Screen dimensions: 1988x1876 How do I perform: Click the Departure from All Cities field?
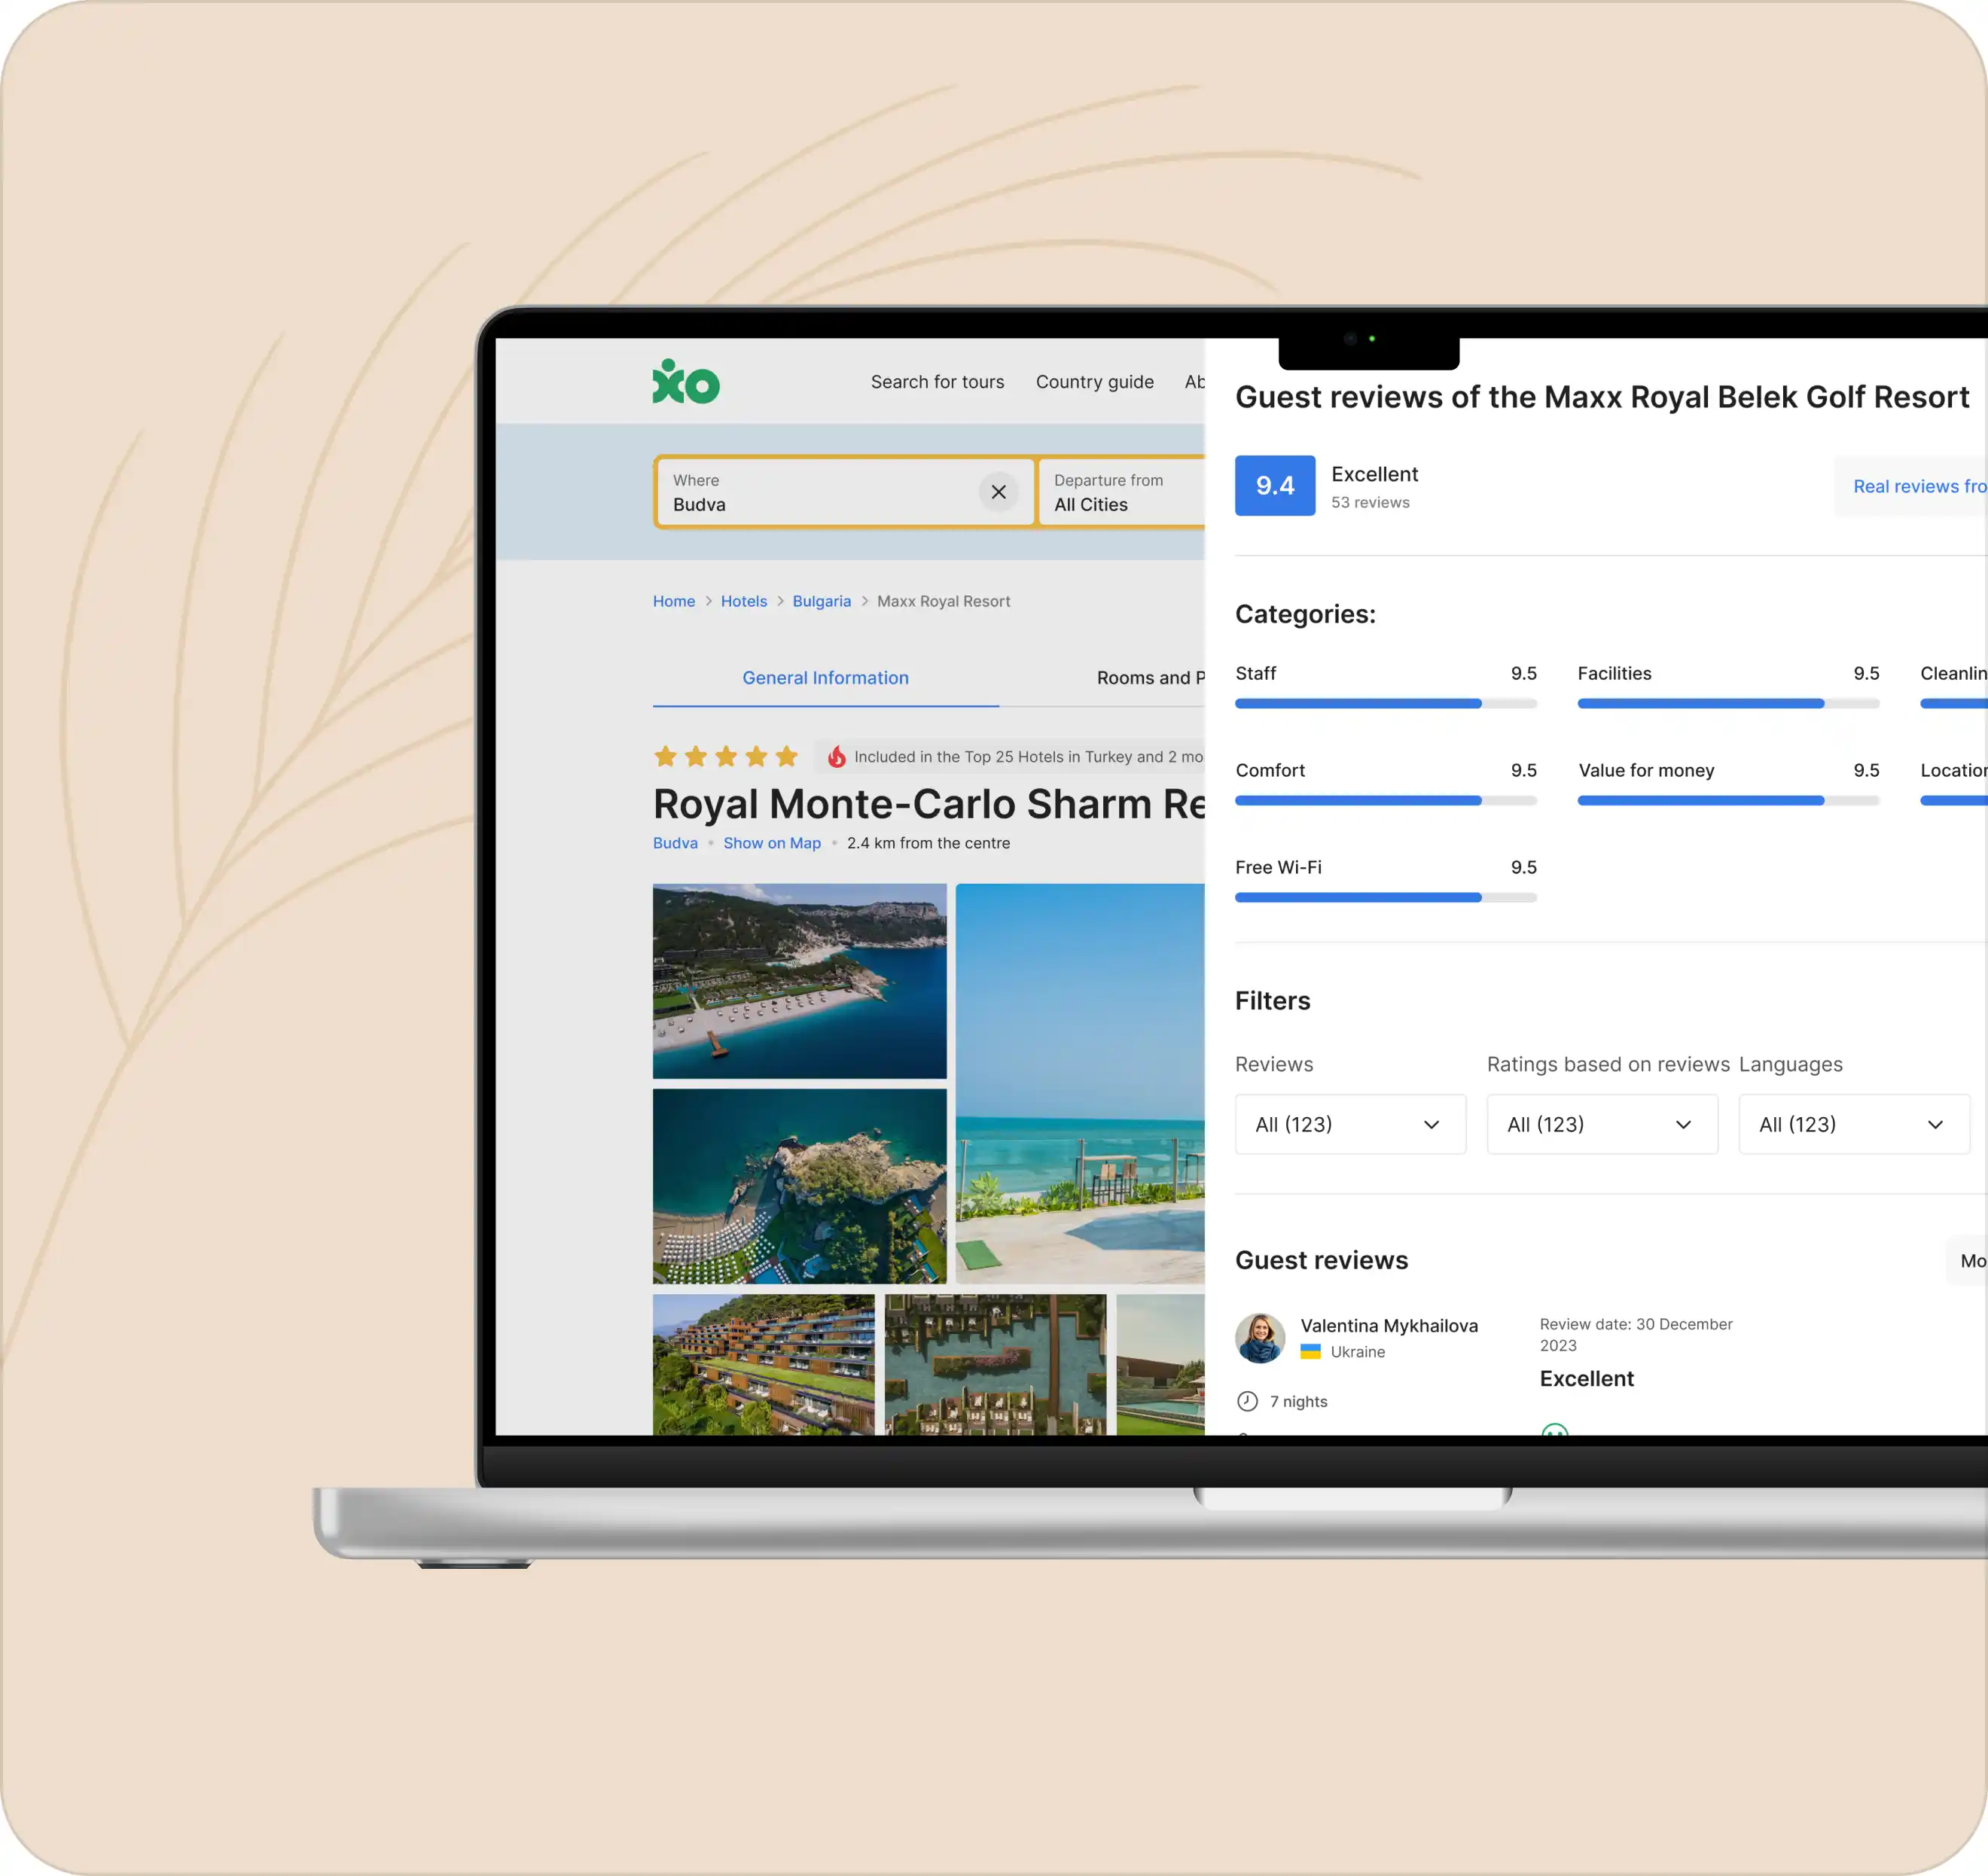point(1121,492)
